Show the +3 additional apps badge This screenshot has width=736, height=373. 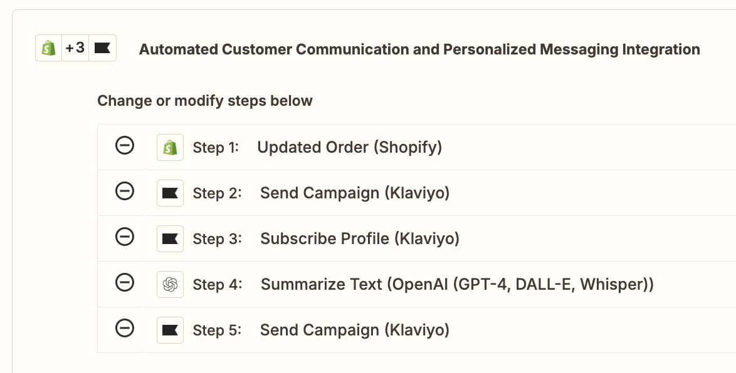[75, 48]
